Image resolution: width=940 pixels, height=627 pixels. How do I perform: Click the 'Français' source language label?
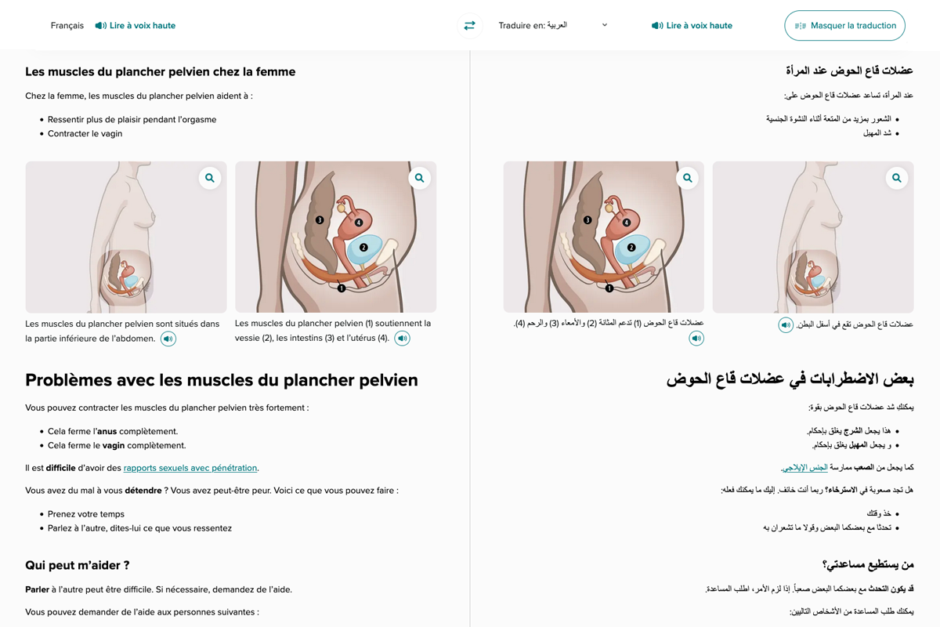(x=67, y=26)
